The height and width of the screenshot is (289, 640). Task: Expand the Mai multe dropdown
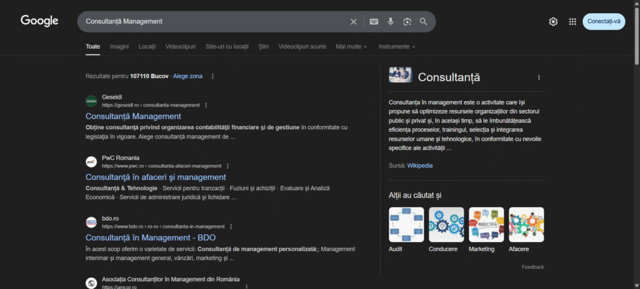351,46
